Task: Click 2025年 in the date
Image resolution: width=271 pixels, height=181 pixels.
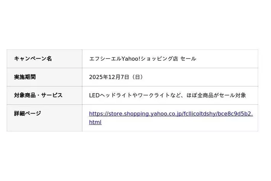Action: click(x=98, y=77)
